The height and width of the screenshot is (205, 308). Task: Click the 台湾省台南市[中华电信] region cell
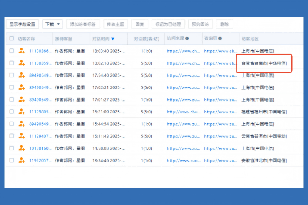tap(264, 63)
